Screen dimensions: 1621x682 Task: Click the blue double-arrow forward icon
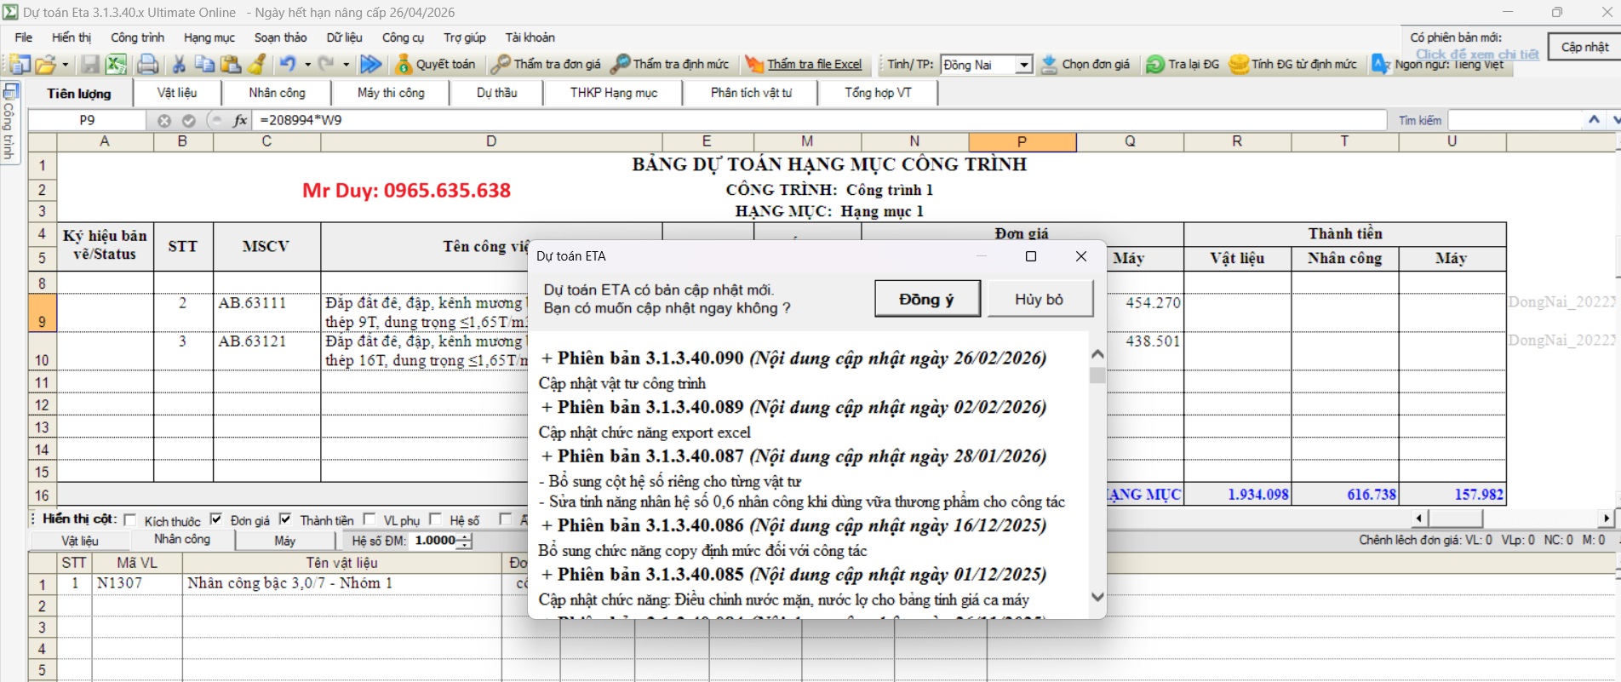click(370, 65)
